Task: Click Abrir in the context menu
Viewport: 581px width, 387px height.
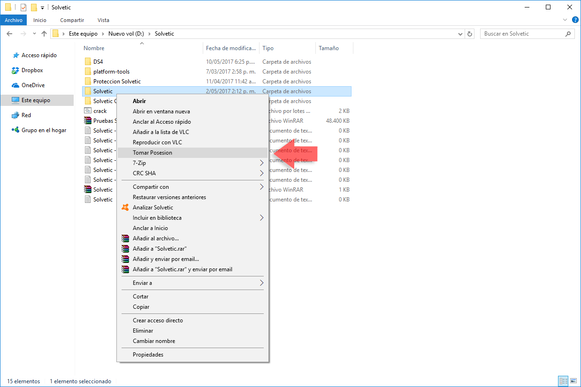Action: (x=192, y=101)
